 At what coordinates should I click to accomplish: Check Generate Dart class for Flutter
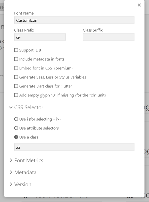point(16,86)
